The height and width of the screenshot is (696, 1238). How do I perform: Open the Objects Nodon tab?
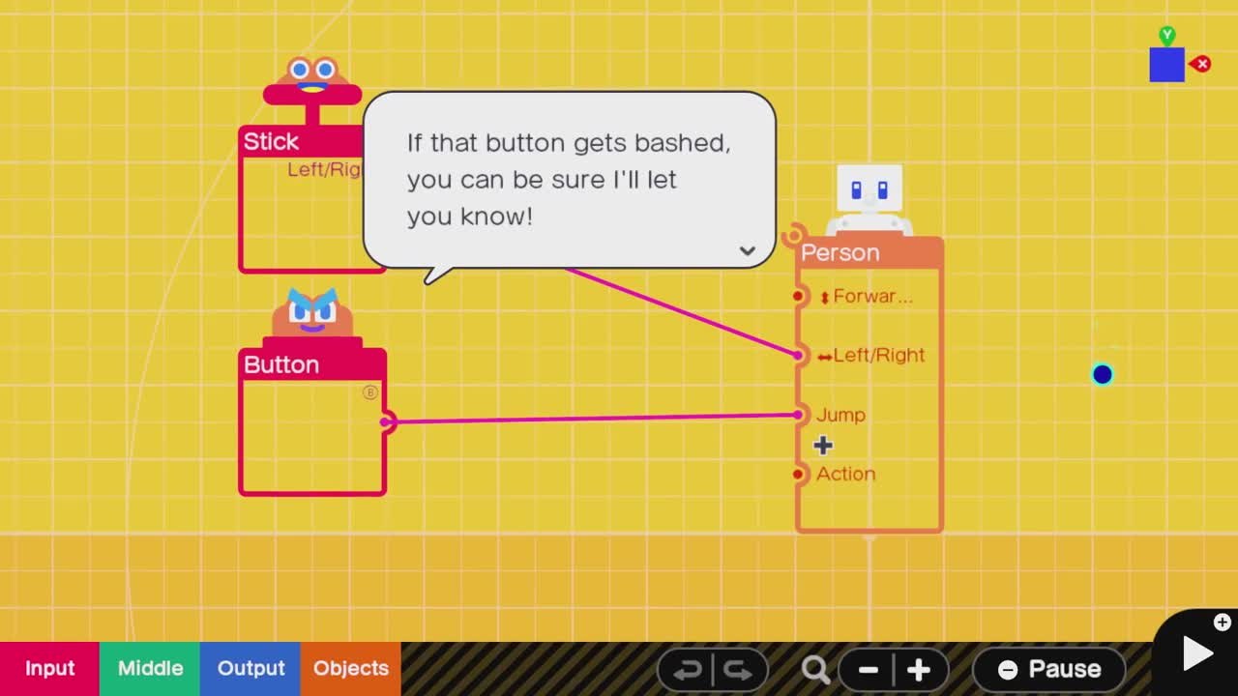(x=351, y=669)
